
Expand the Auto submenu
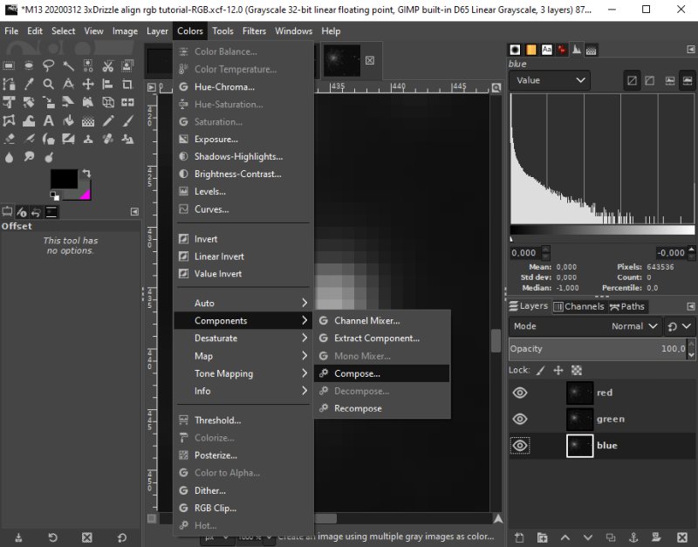tap(243, 303)
